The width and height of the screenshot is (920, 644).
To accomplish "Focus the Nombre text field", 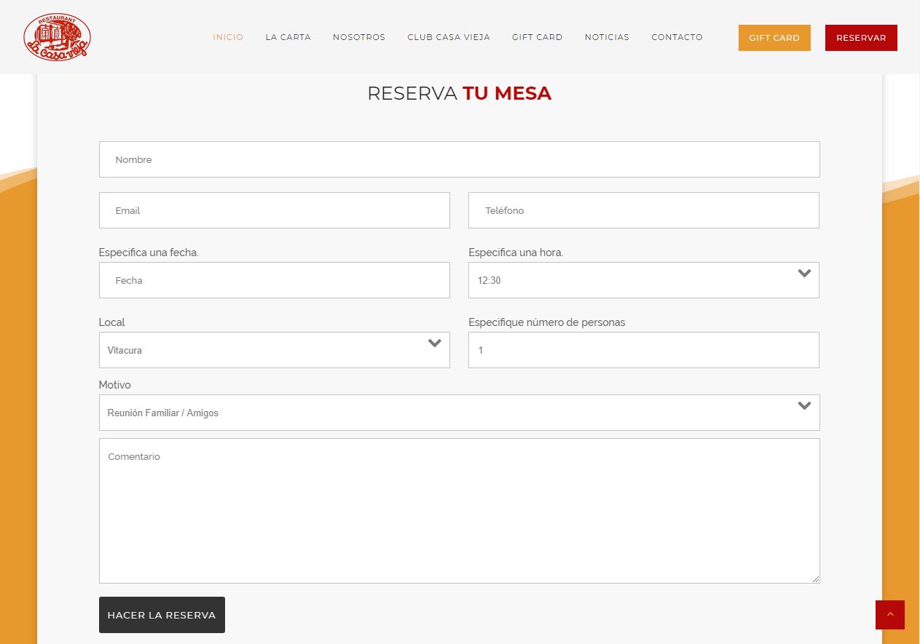I will [459, 159].
